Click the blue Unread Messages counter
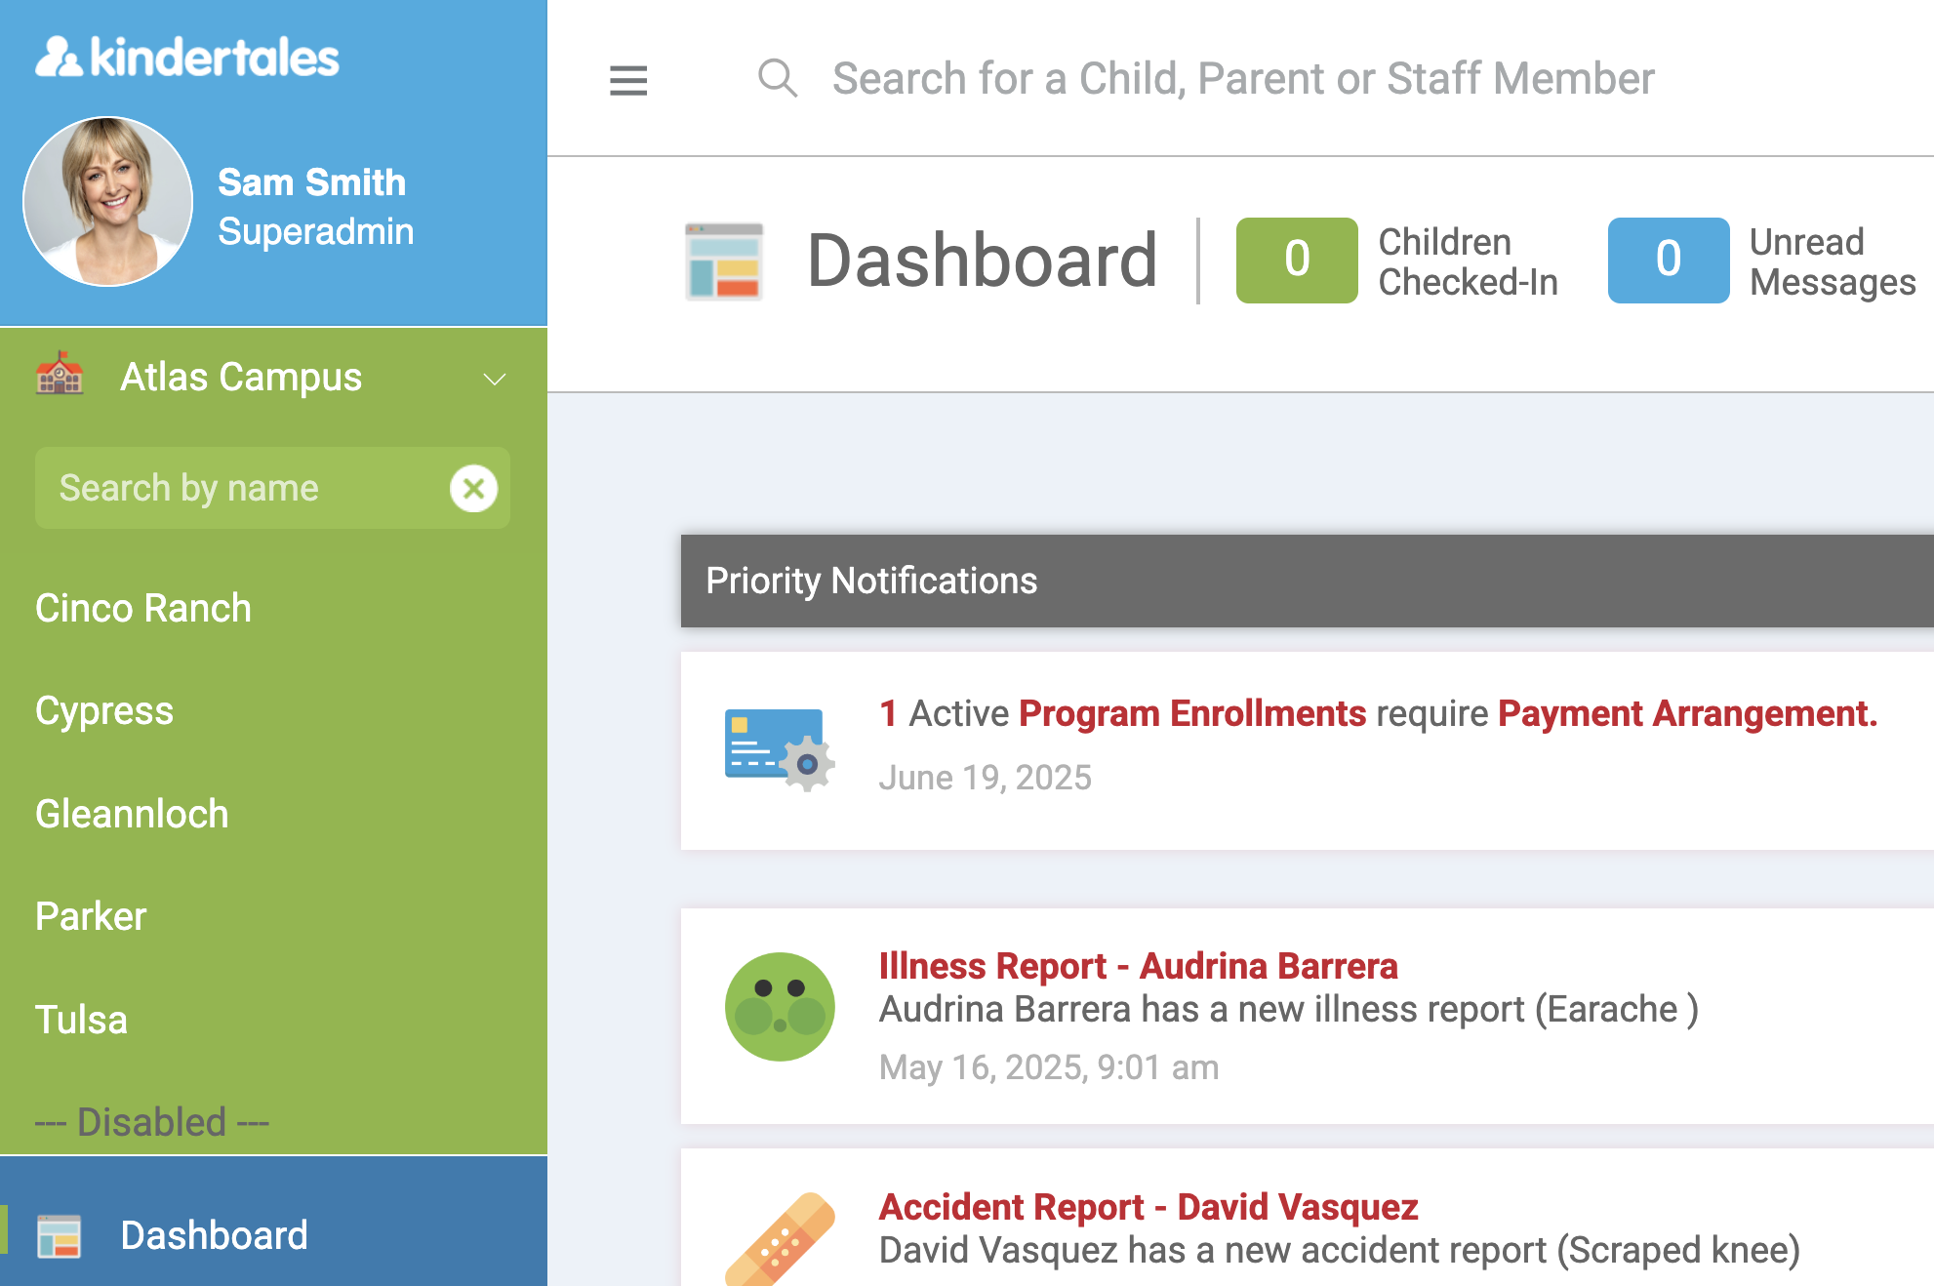The width and height of the screenshot is (1934, 1286). click(1668, 260)
